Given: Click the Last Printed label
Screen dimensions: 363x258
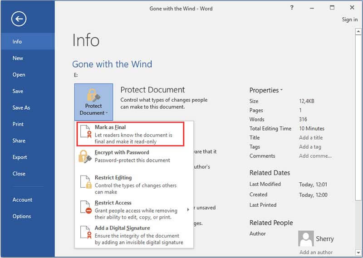Looking at the screenshot, I should [263, 205].
